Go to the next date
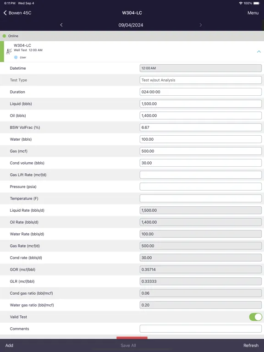 pyautogui.click(x=201, y=25)
